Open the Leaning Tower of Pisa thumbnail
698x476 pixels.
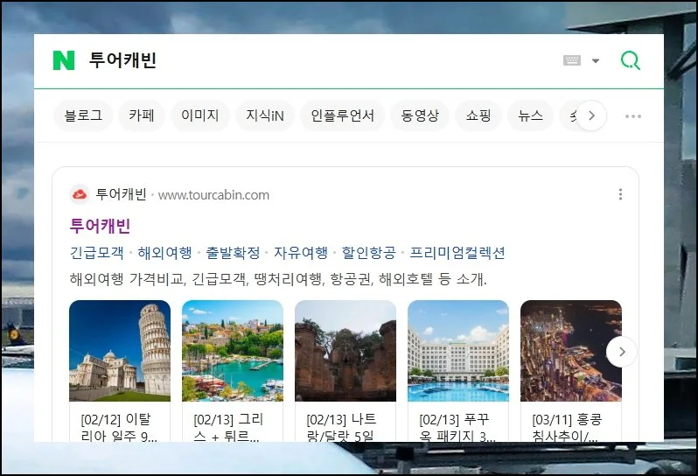[120, 350]
